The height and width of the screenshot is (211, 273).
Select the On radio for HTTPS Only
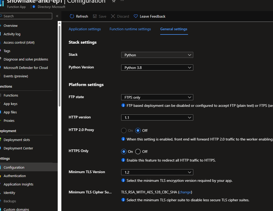point(124,152)
